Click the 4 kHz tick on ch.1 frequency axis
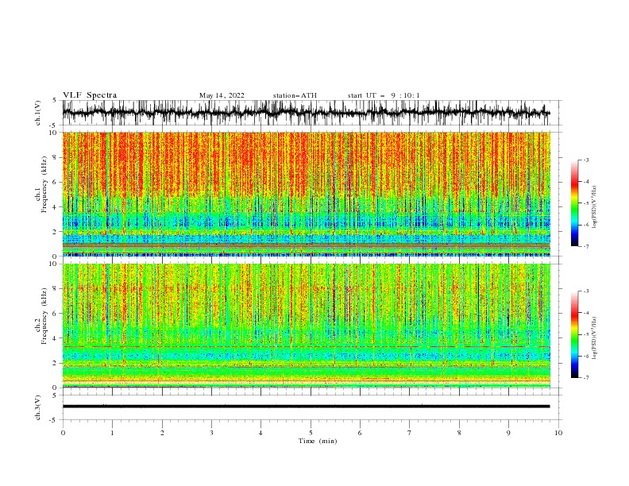The width and height of the screenshot is (629, 486). tap(56, 207)
